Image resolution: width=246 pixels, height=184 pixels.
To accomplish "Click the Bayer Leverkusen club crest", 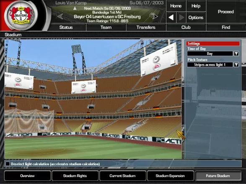I will point(21,15).
